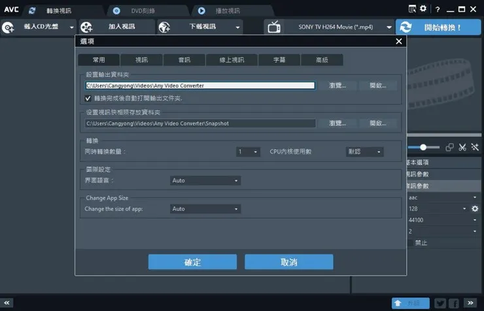Click the snapshot folder path field

[x=200, y=123]
